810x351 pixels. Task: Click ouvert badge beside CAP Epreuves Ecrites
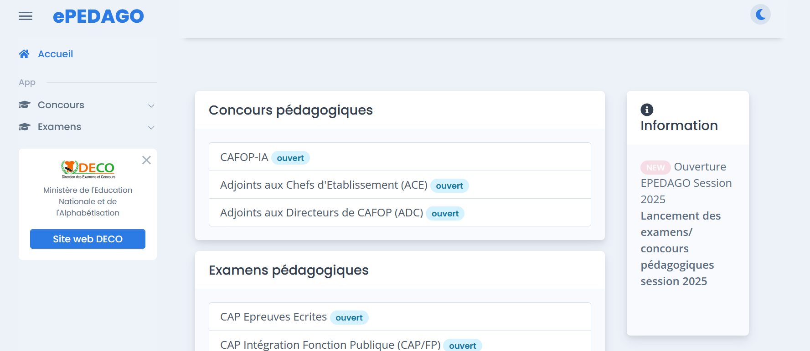coord(349,318)
